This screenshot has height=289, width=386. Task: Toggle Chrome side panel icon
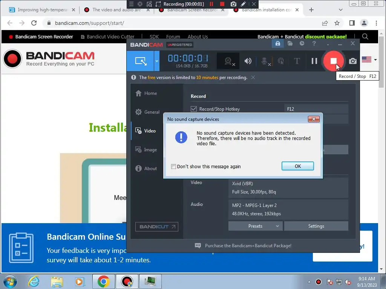coord(352,23)
